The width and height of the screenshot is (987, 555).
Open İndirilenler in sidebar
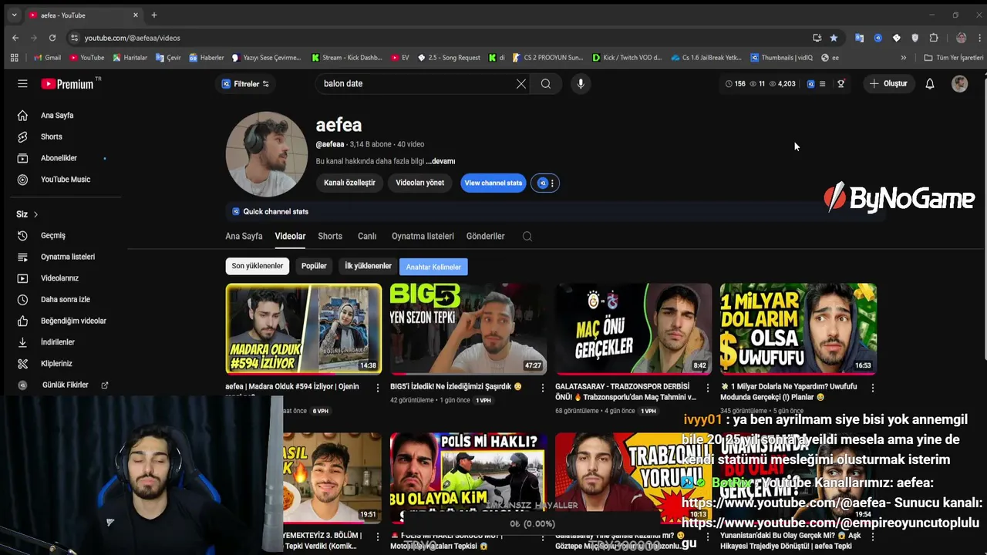[57, 342]
